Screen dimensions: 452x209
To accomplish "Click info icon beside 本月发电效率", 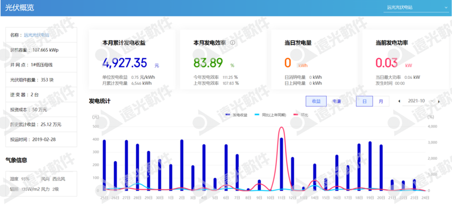I will [x=233, y=43].
